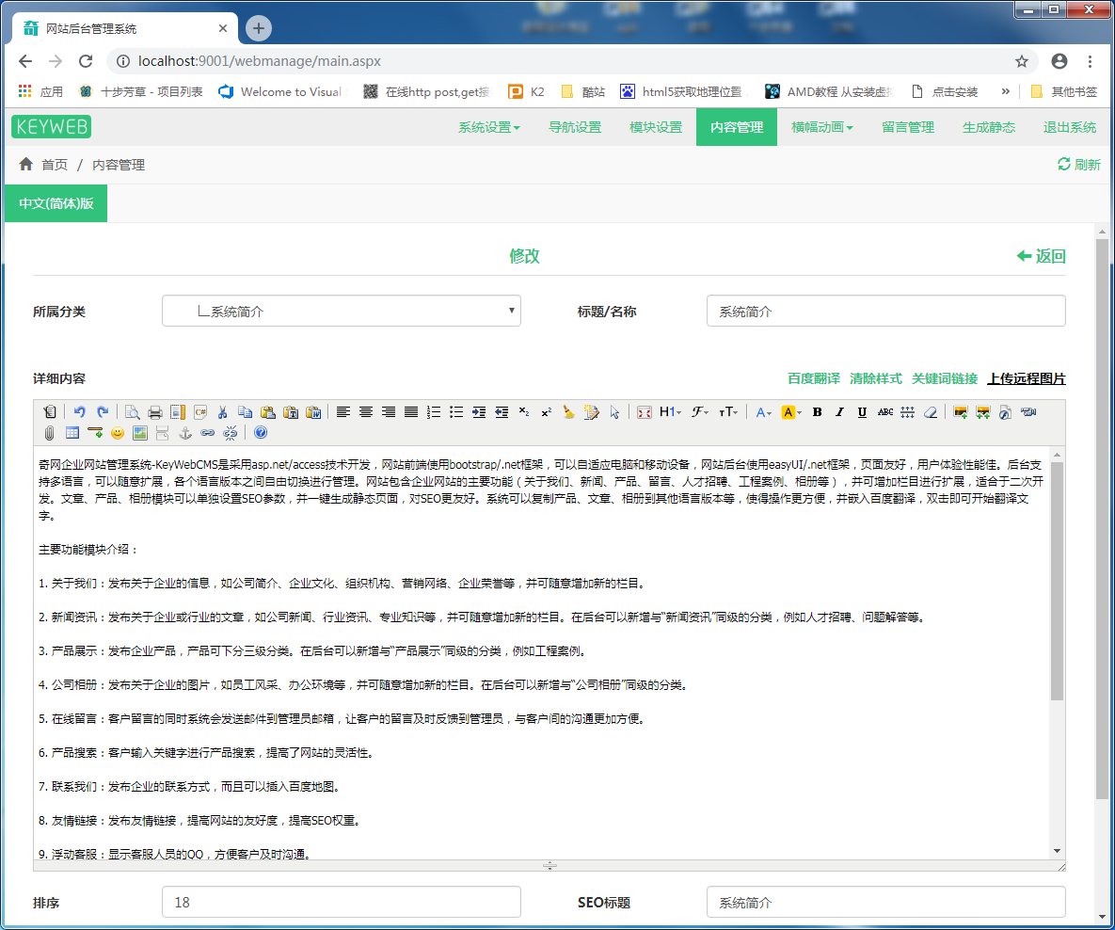Insert horizontal rule line

(x=95, y=433)
